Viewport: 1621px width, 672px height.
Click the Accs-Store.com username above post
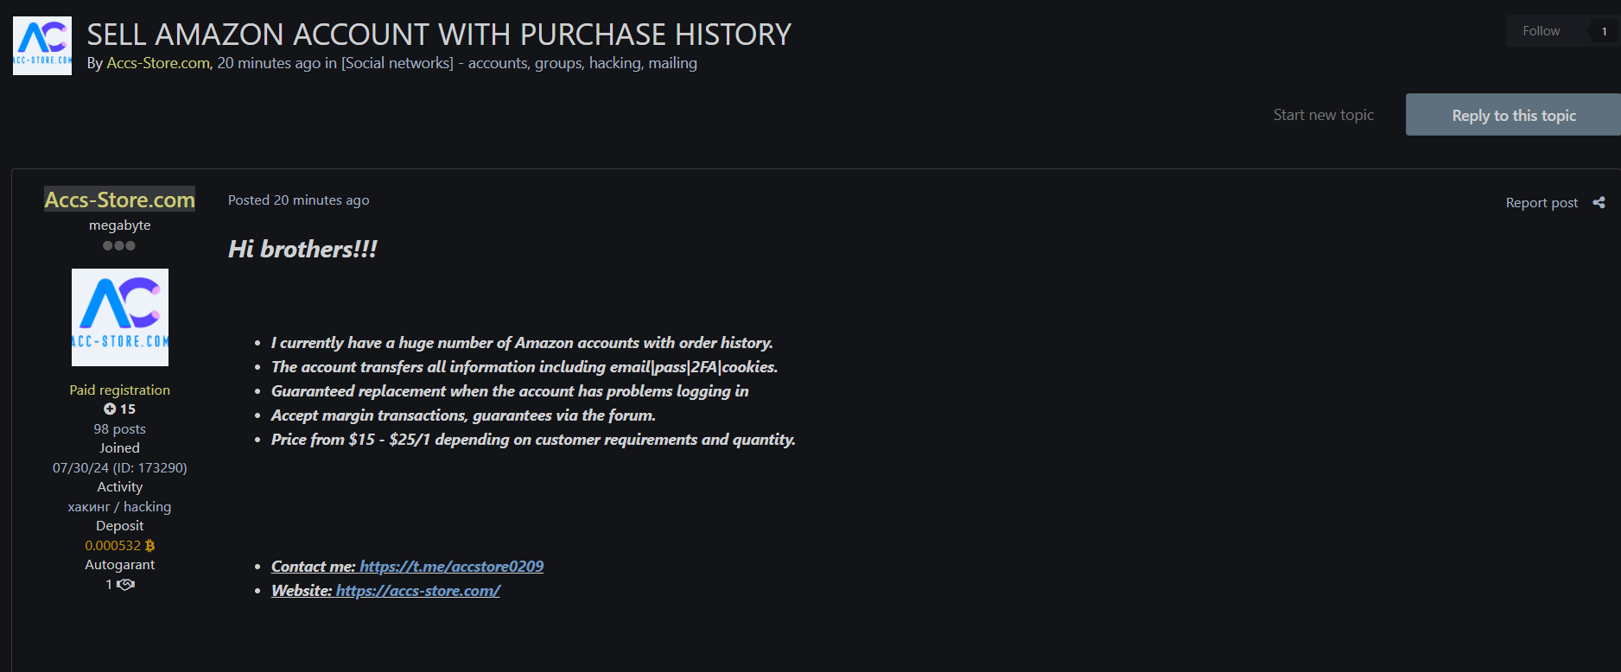tap(119, 200)
